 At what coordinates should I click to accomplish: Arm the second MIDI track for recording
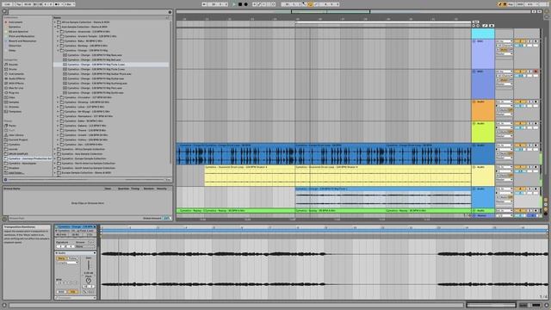click(536, 71)
